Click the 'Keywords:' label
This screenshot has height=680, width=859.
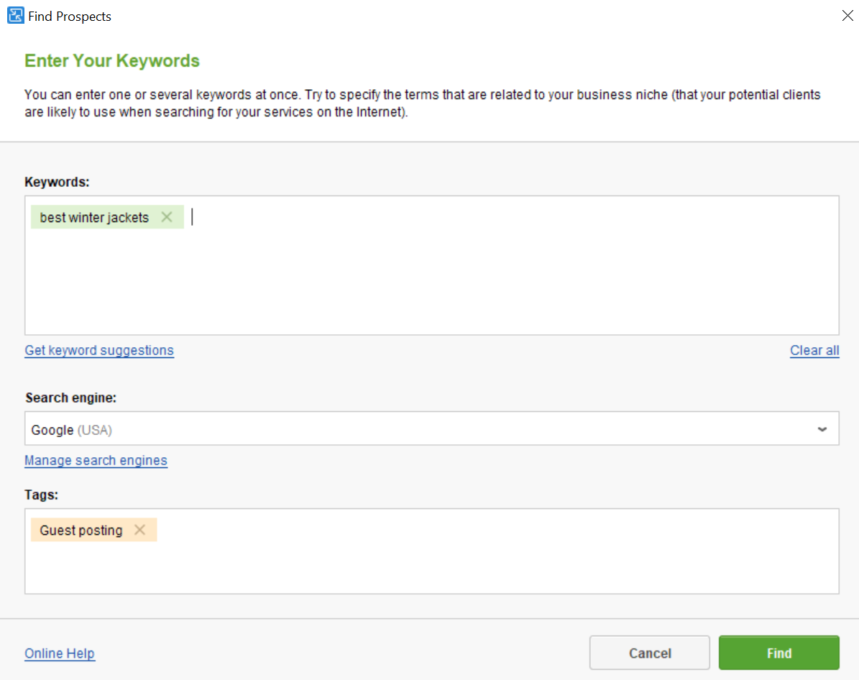pyautogui.click(x=57, y=182)
